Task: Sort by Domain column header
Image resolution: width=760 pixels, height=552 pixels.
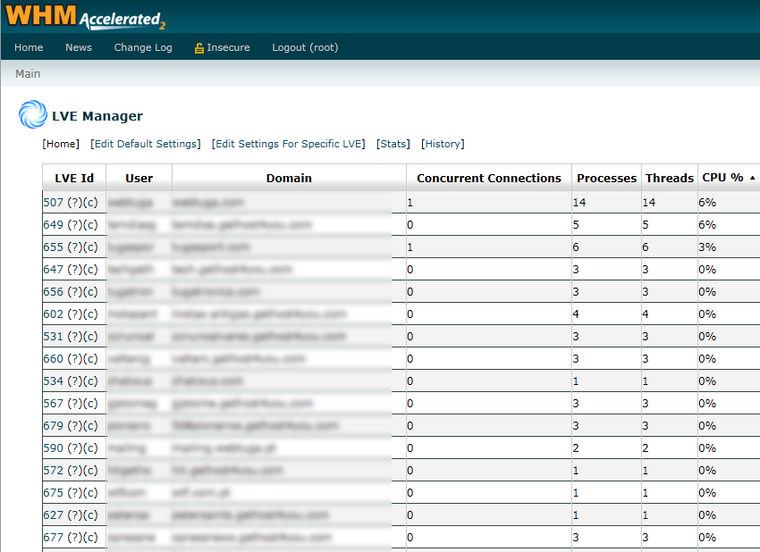Action: (289, 178)
